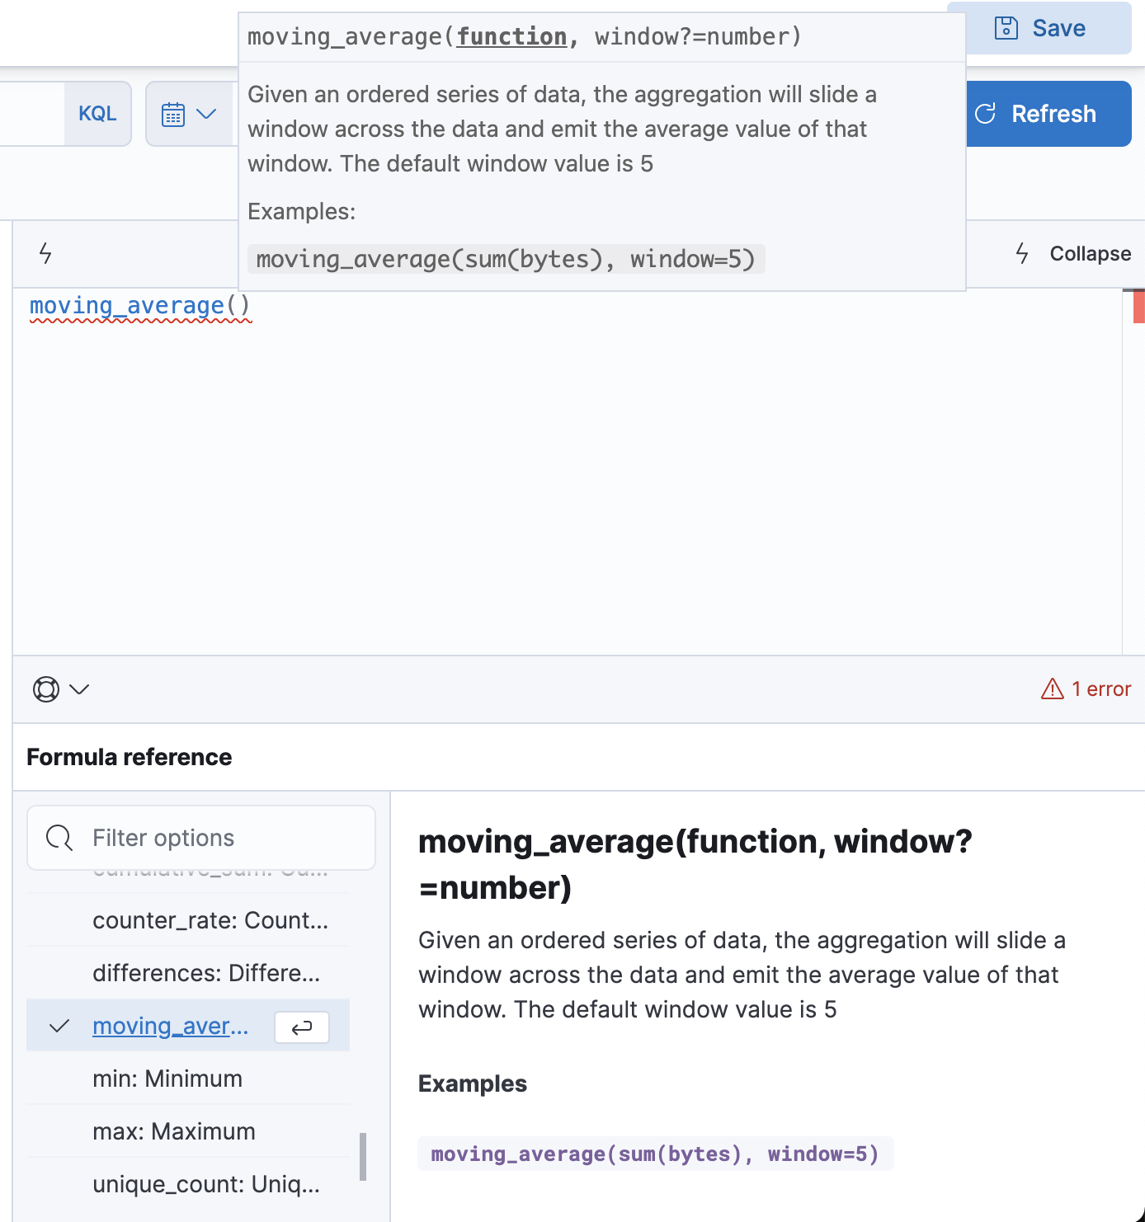Click the function list scrollbar thumb

pyautogui.click(x=363, y=1157)
